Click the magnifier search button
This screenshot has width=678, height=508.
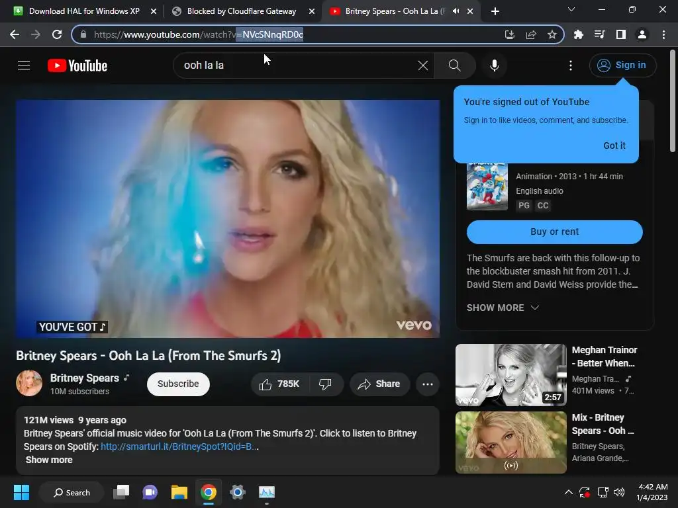[x=454, y=65]
